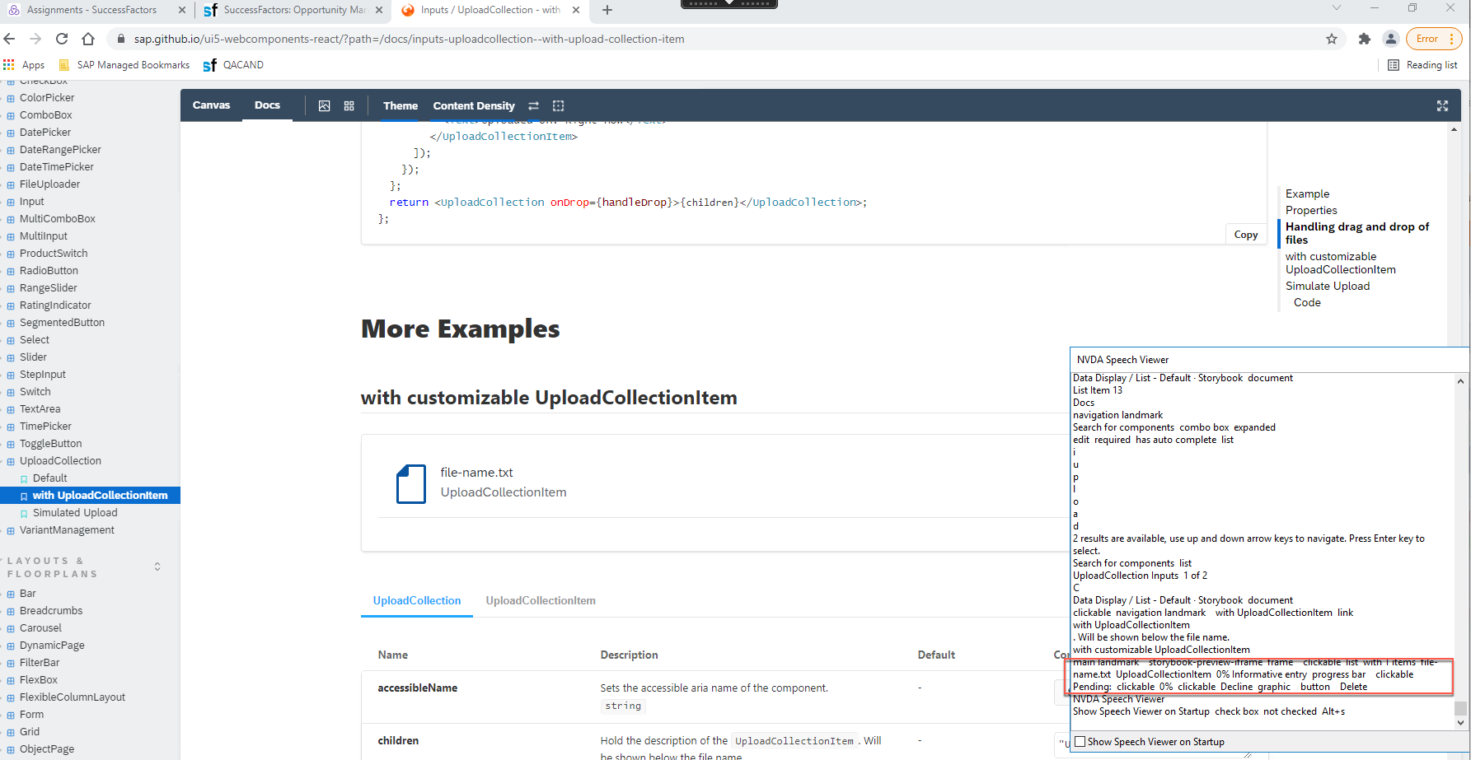This screenshot has height=760, width=1471.
Task: Select the Default story under UploadCollection
Action: (x=49, y=478)
